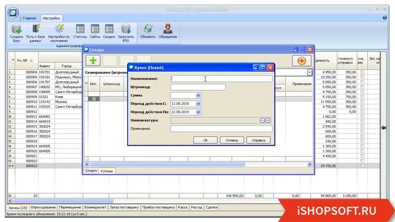
Task: Toggle checkbox in row with 1 300,00
Action: pos(362,151)
